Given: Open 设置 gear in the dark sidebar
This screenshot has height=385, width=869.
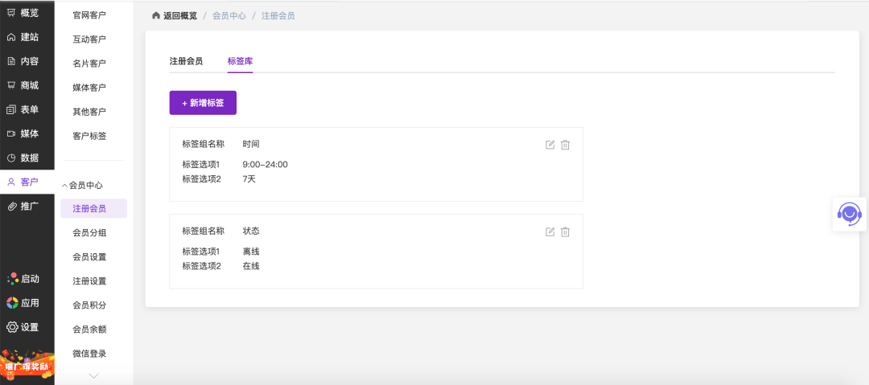Looking at the screenshot, I should [x=23, y=327].
